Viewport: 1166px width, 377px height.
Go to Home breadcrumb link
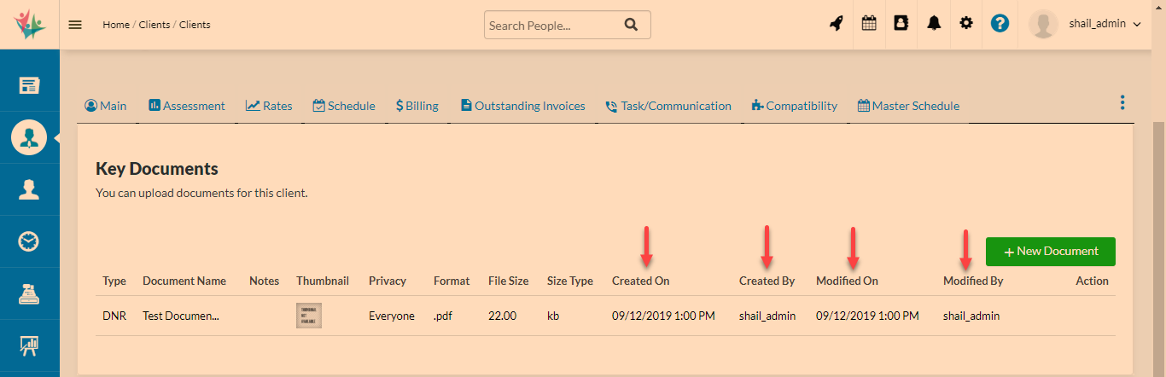tap(116, 25)
